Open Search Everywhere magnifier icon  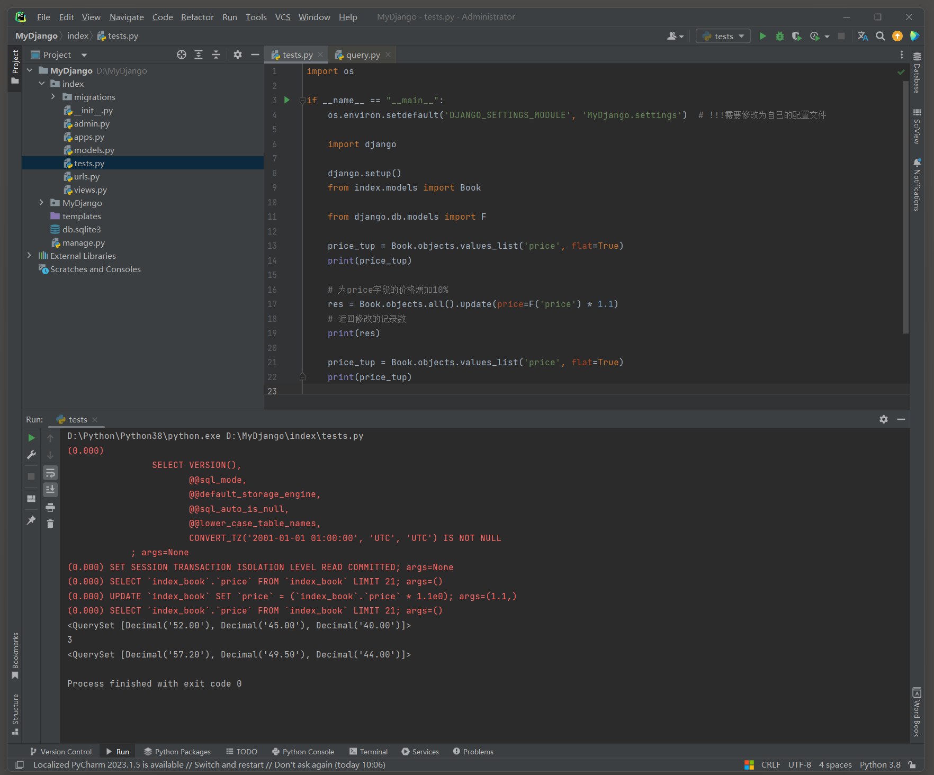click(x=880, y=36)
